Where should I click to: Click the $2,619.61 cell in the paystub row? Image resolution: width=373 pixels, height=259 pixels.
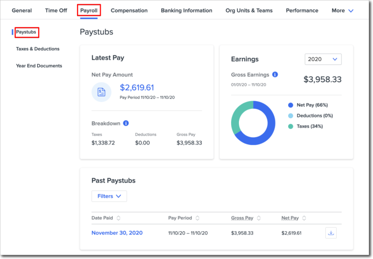pos(291,233)
